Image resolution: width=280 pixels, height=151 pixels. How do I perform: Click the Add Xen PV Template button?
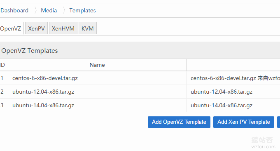coord(244,122)
